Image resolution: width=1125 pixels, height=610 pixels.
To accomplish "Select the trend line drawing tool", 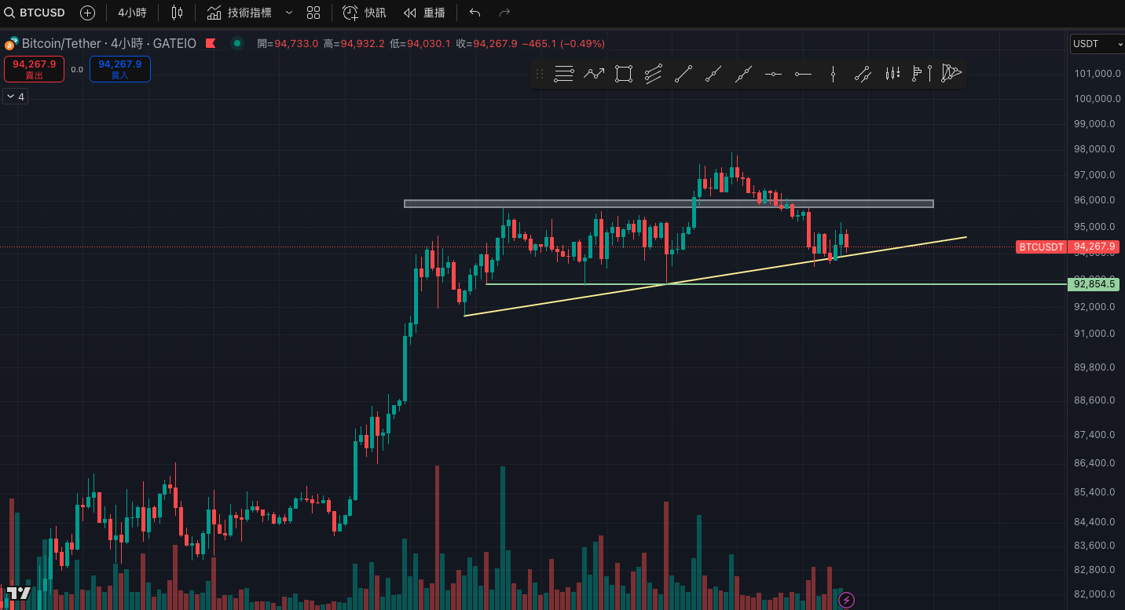I will [x=683, y=75].
